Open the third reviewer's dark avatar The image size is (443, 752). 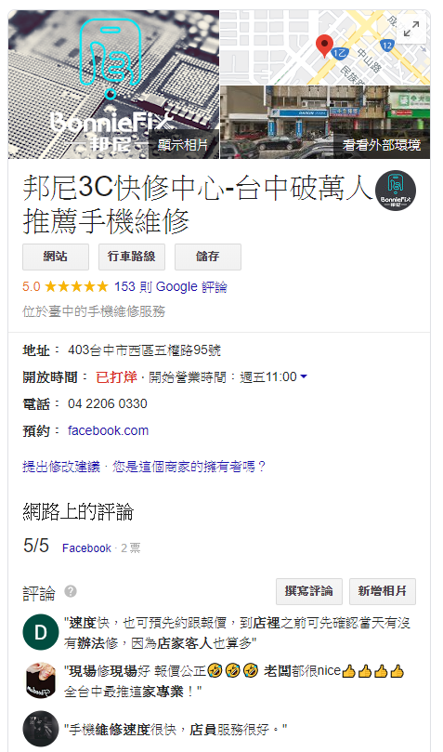pos(41,729)
